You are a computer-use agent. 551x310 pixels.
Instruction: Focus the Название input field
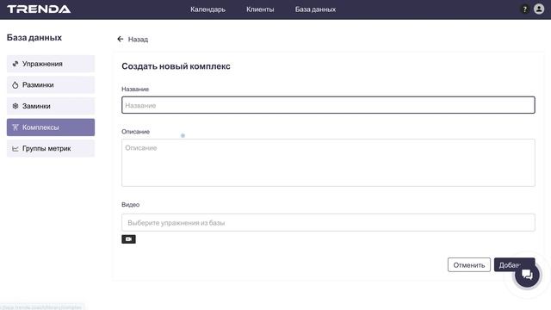tap(328, 105)
